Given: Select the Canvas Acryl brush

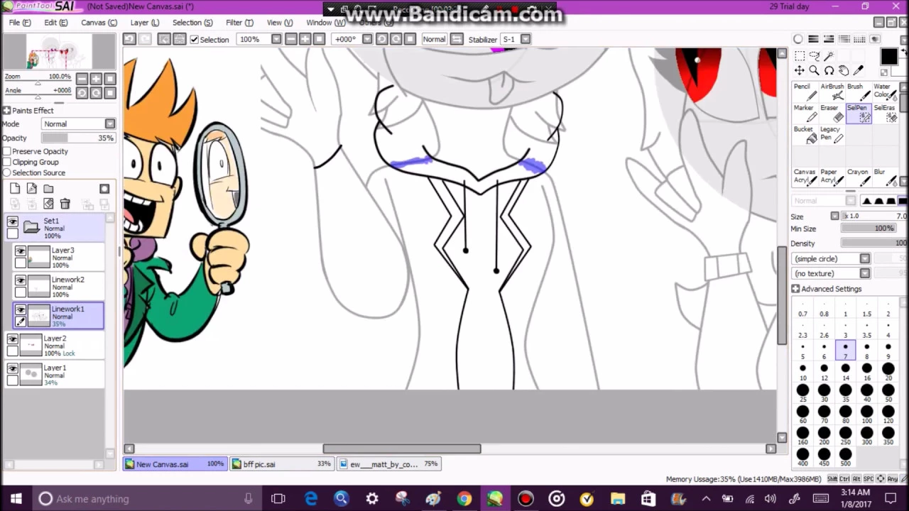Looking at the screenshot, I should click(805, 177).
